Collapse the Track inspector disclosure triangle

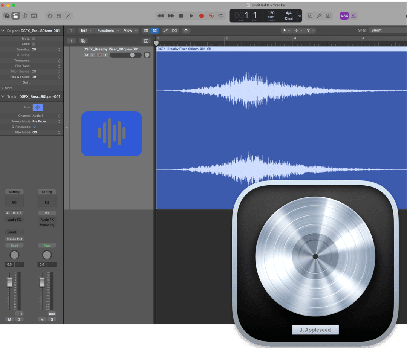[x=3, y=96]
